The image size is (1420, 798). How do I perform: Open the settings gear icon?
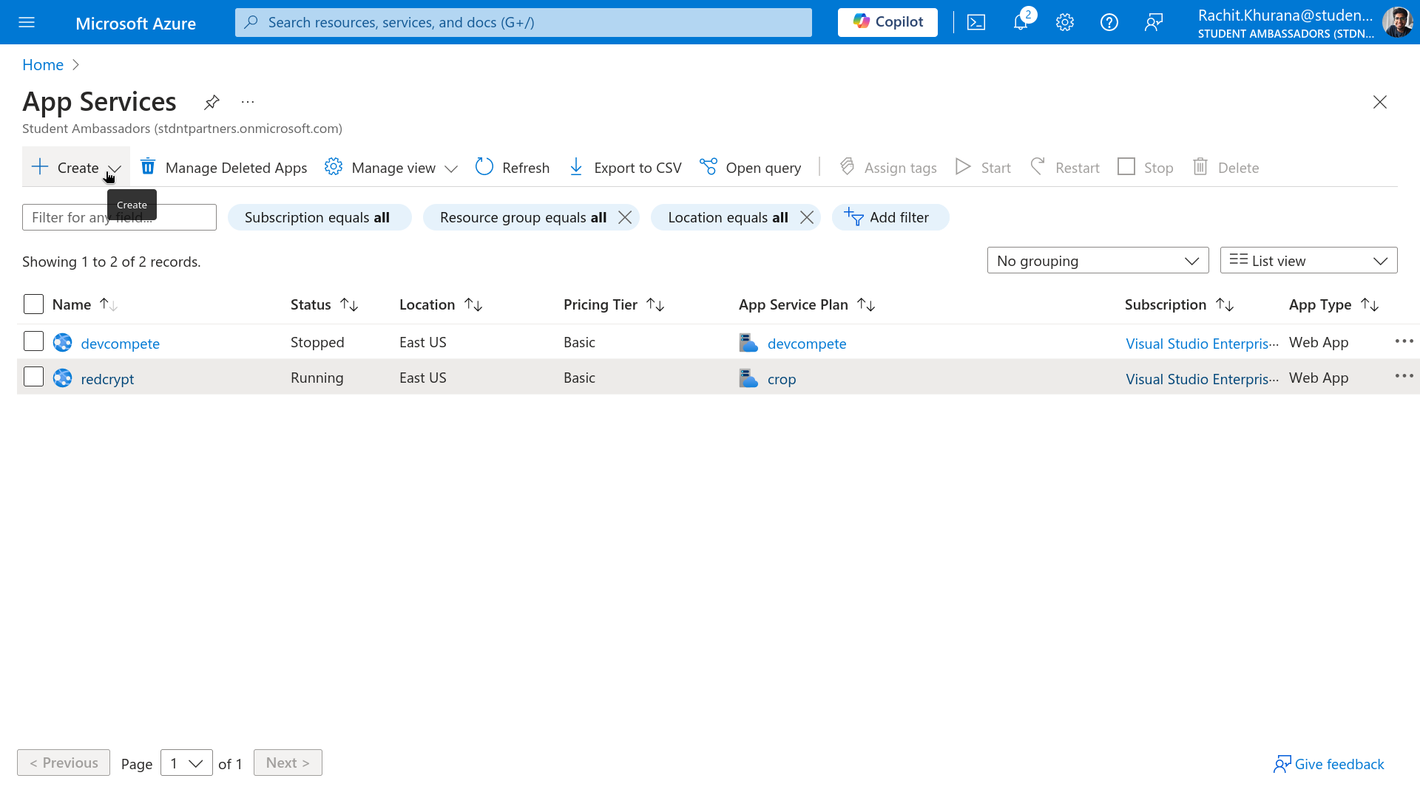tap(1065, 22)
